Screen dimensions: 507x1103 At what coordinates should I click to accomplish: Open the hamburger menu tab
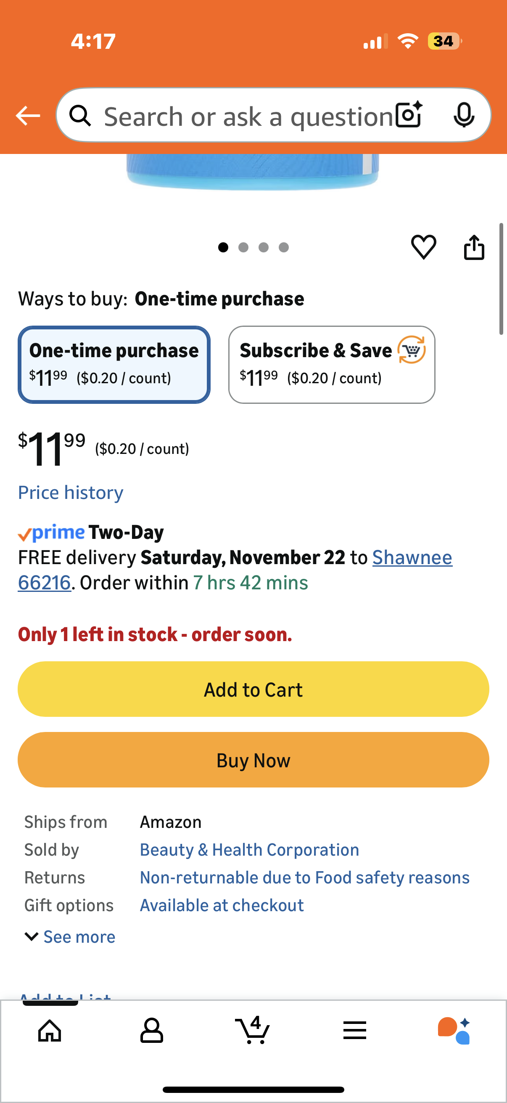[354, 1030]
